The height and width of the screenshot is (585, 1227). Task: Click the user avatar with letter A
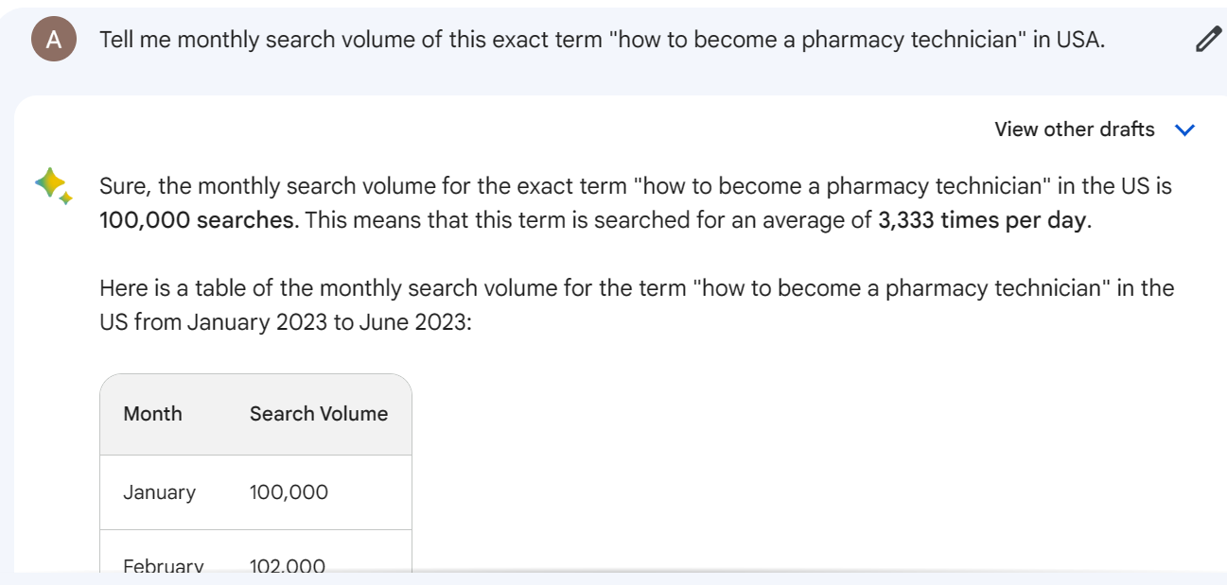click(x=54, y=39)
